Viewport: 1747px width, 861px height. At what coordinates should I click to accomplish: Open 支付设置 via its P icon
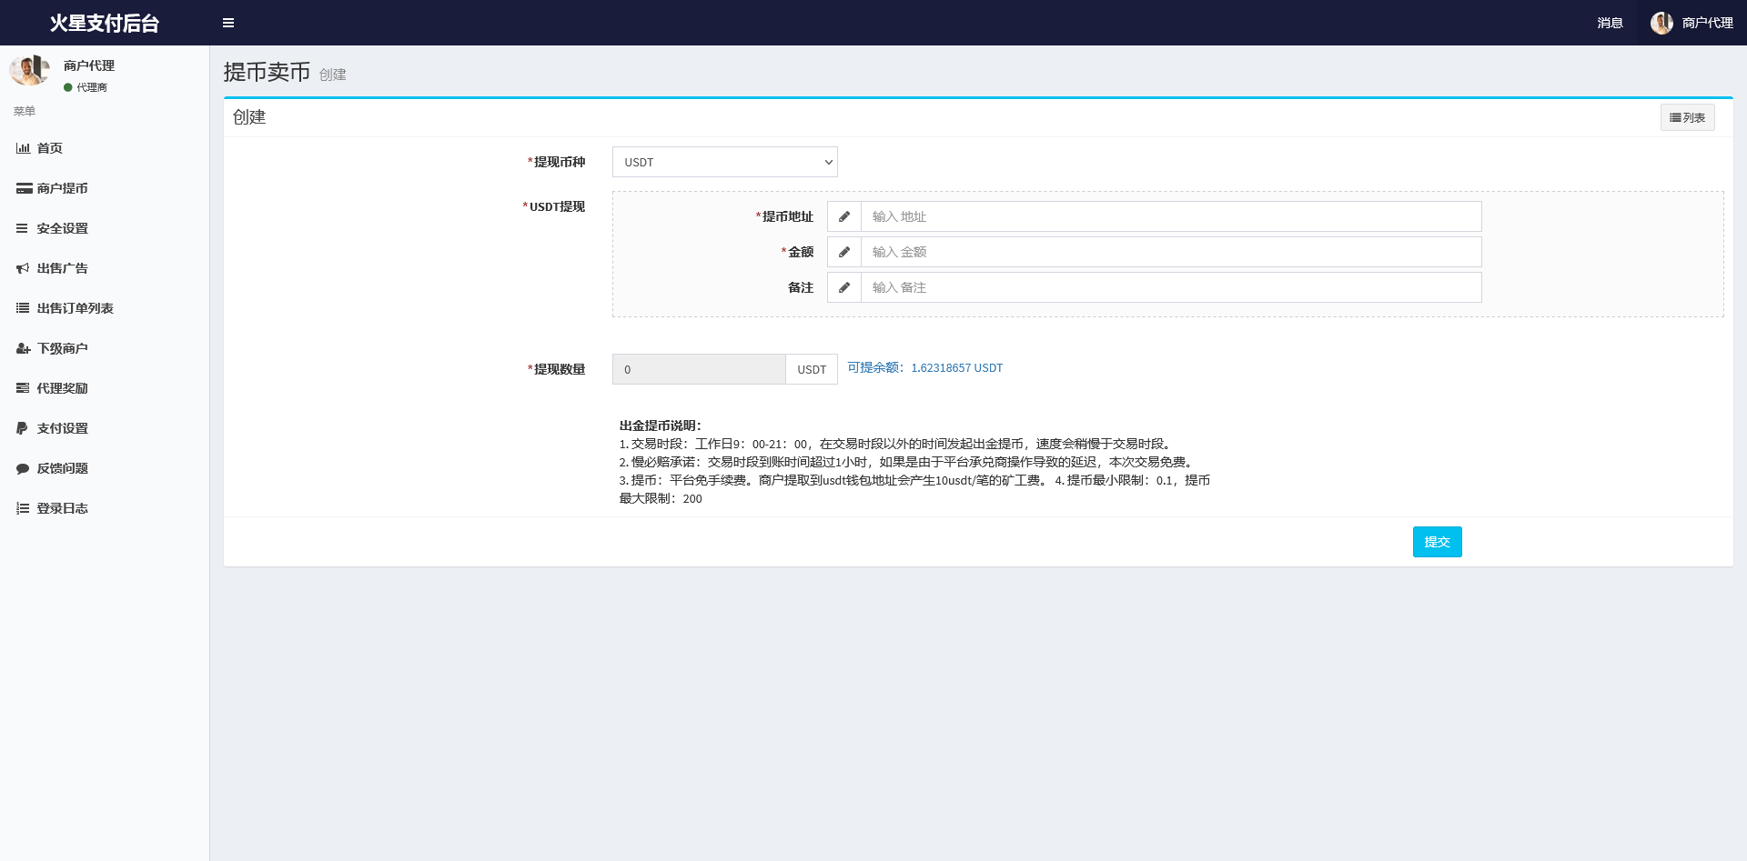(24, 428)
